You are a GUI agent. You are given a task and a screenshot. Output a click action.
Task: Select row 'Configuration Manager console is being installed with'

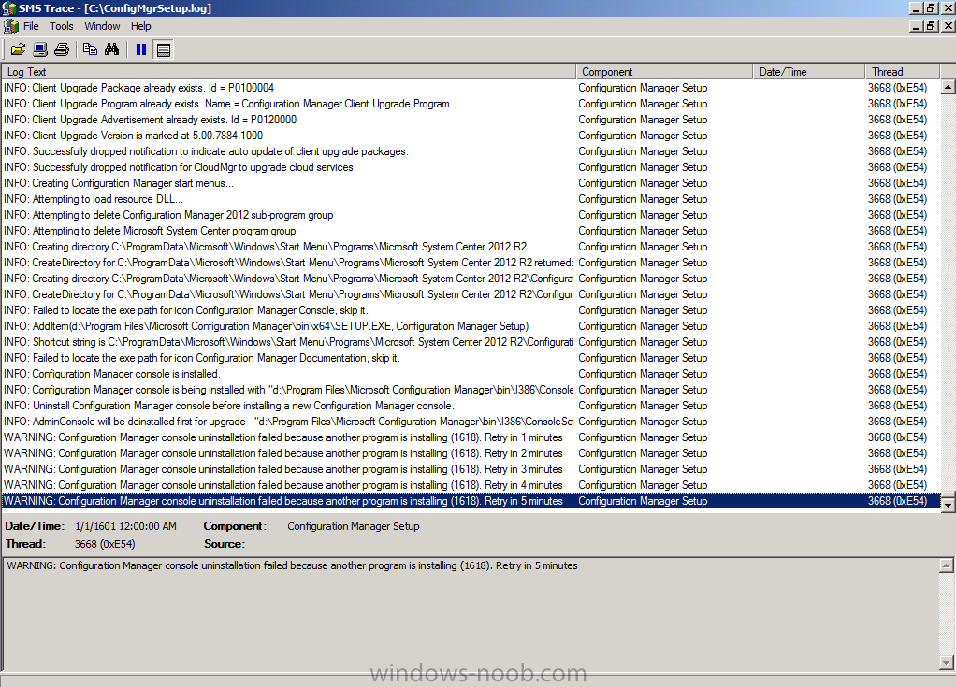471,389
